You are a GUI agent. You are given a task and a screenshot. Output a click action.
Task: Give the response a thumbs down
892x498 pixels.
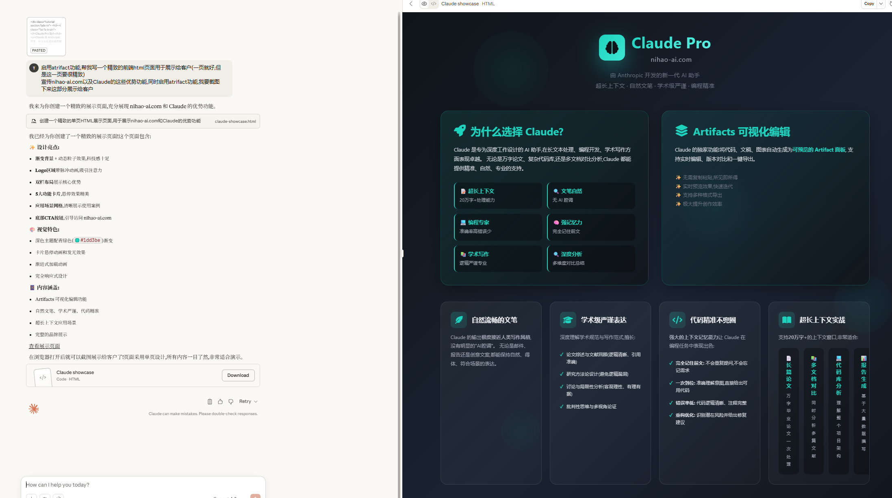[231, 402]
